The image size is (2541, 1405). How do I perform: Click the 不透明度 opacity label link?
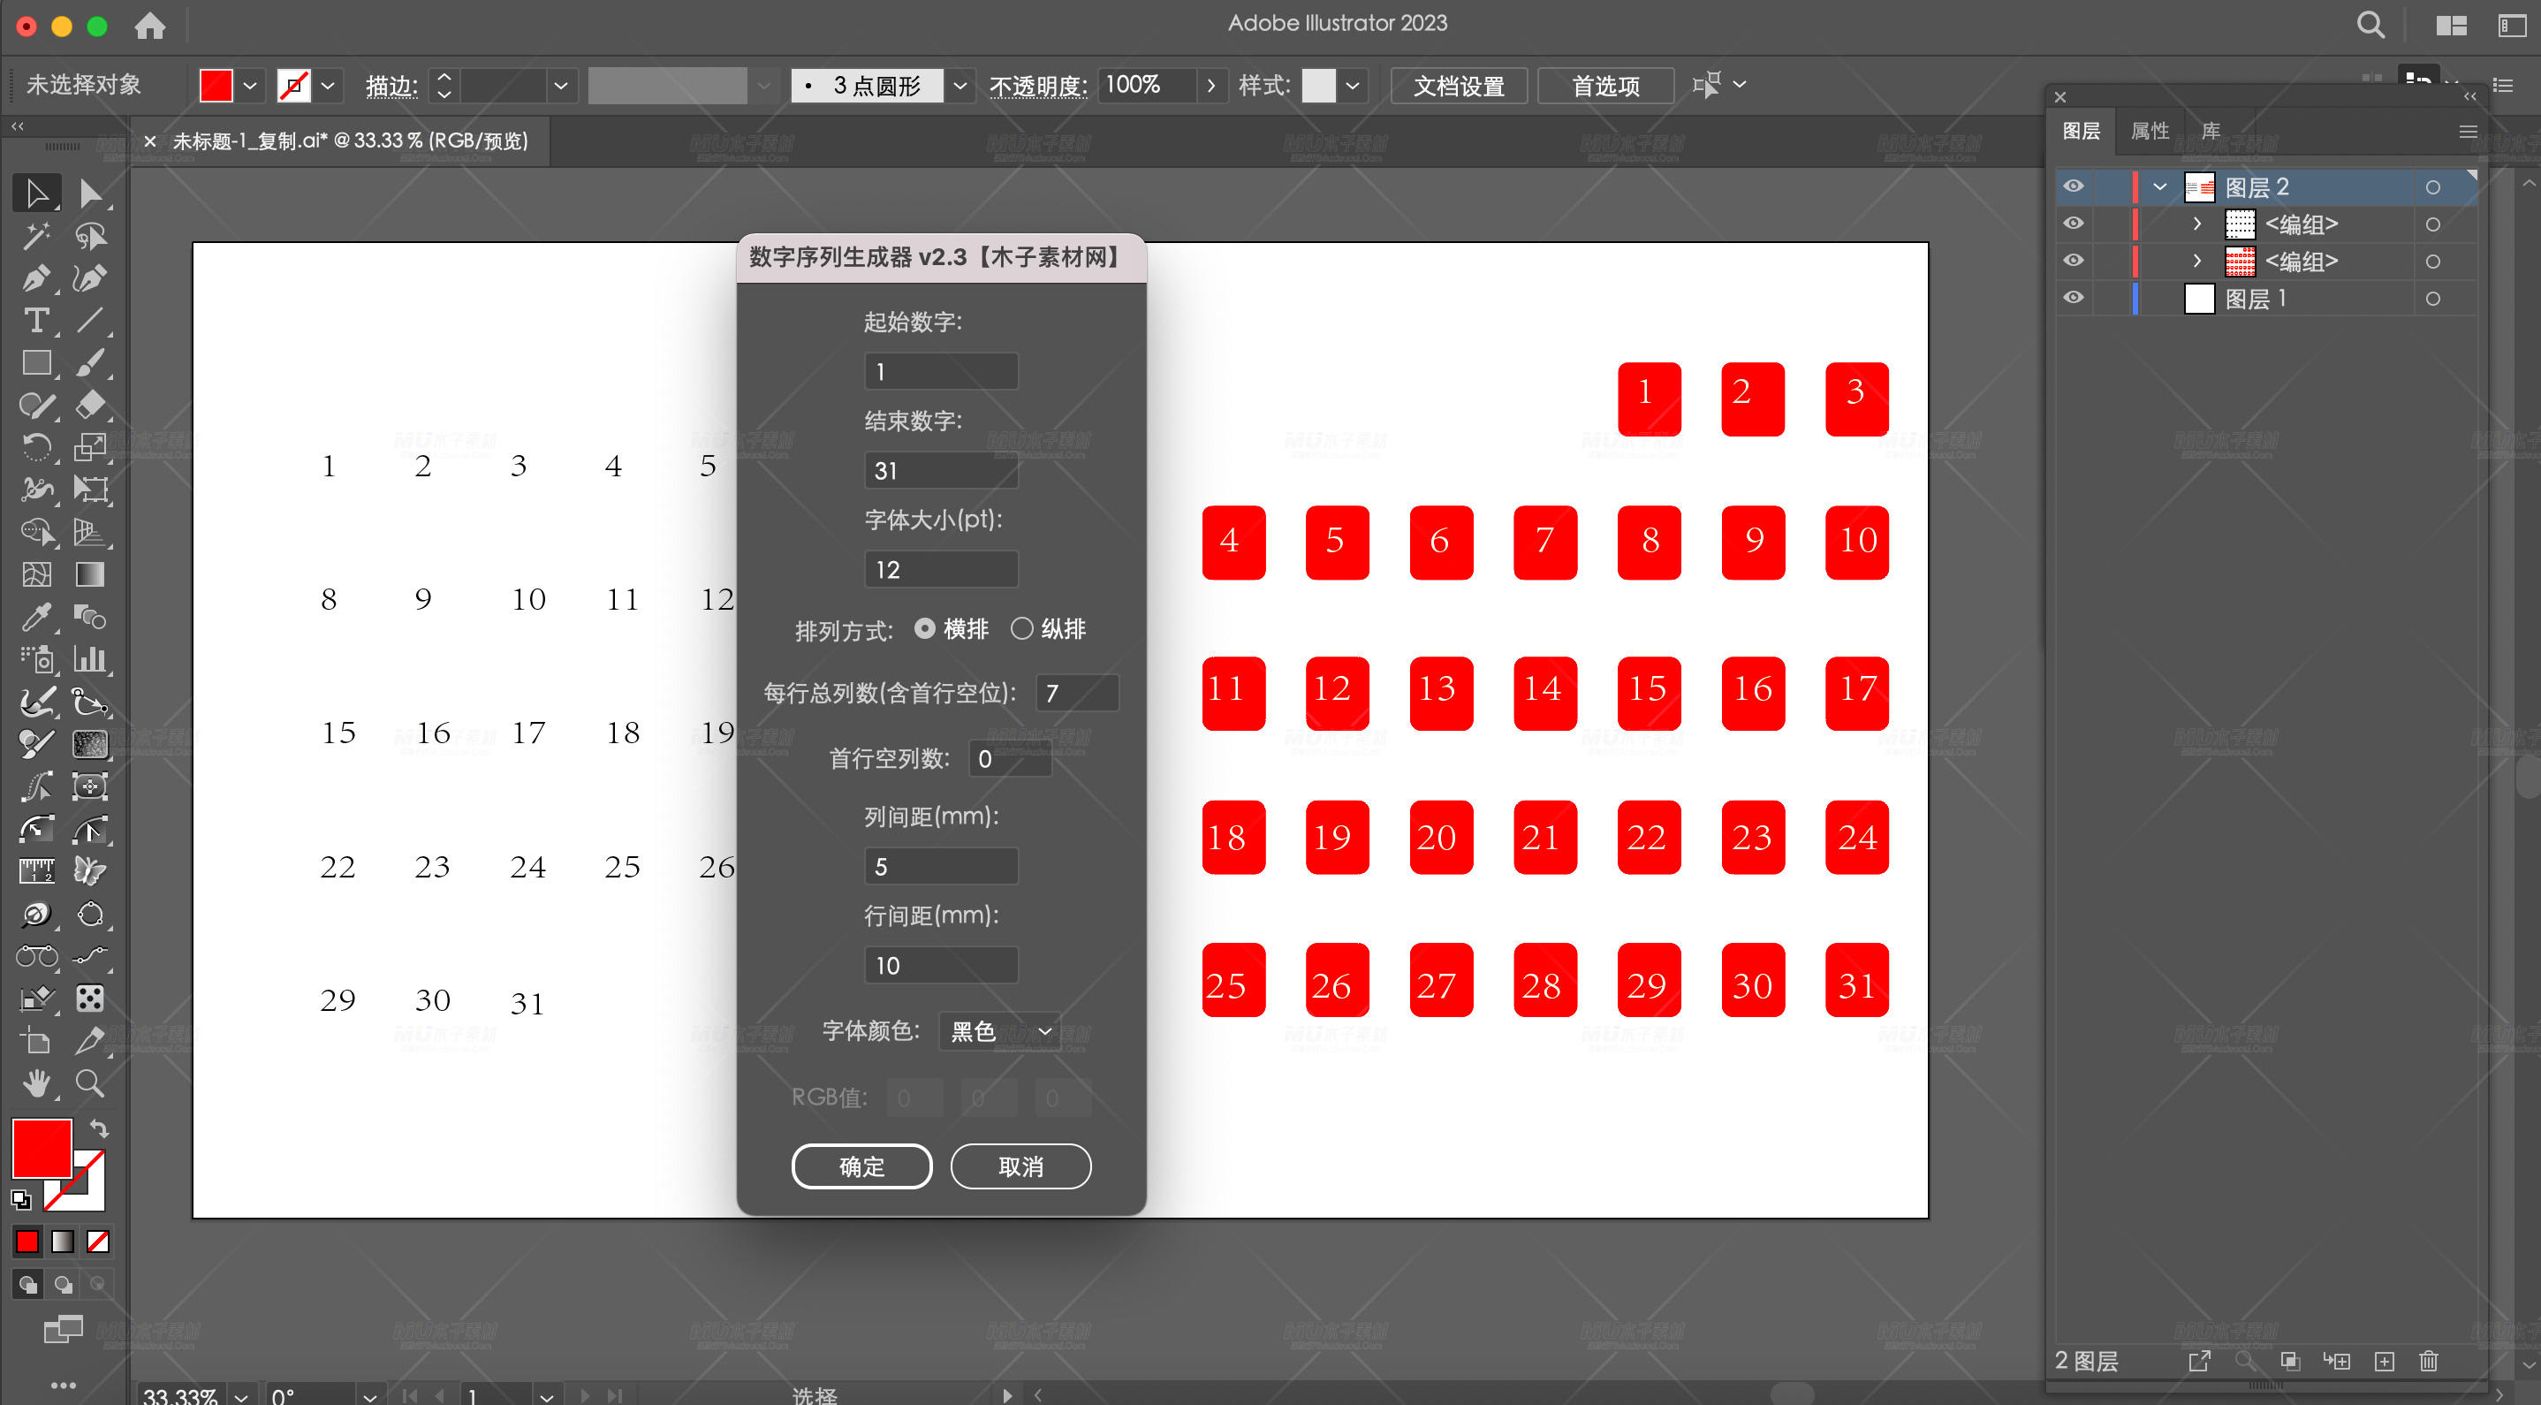pos(1038,87)
